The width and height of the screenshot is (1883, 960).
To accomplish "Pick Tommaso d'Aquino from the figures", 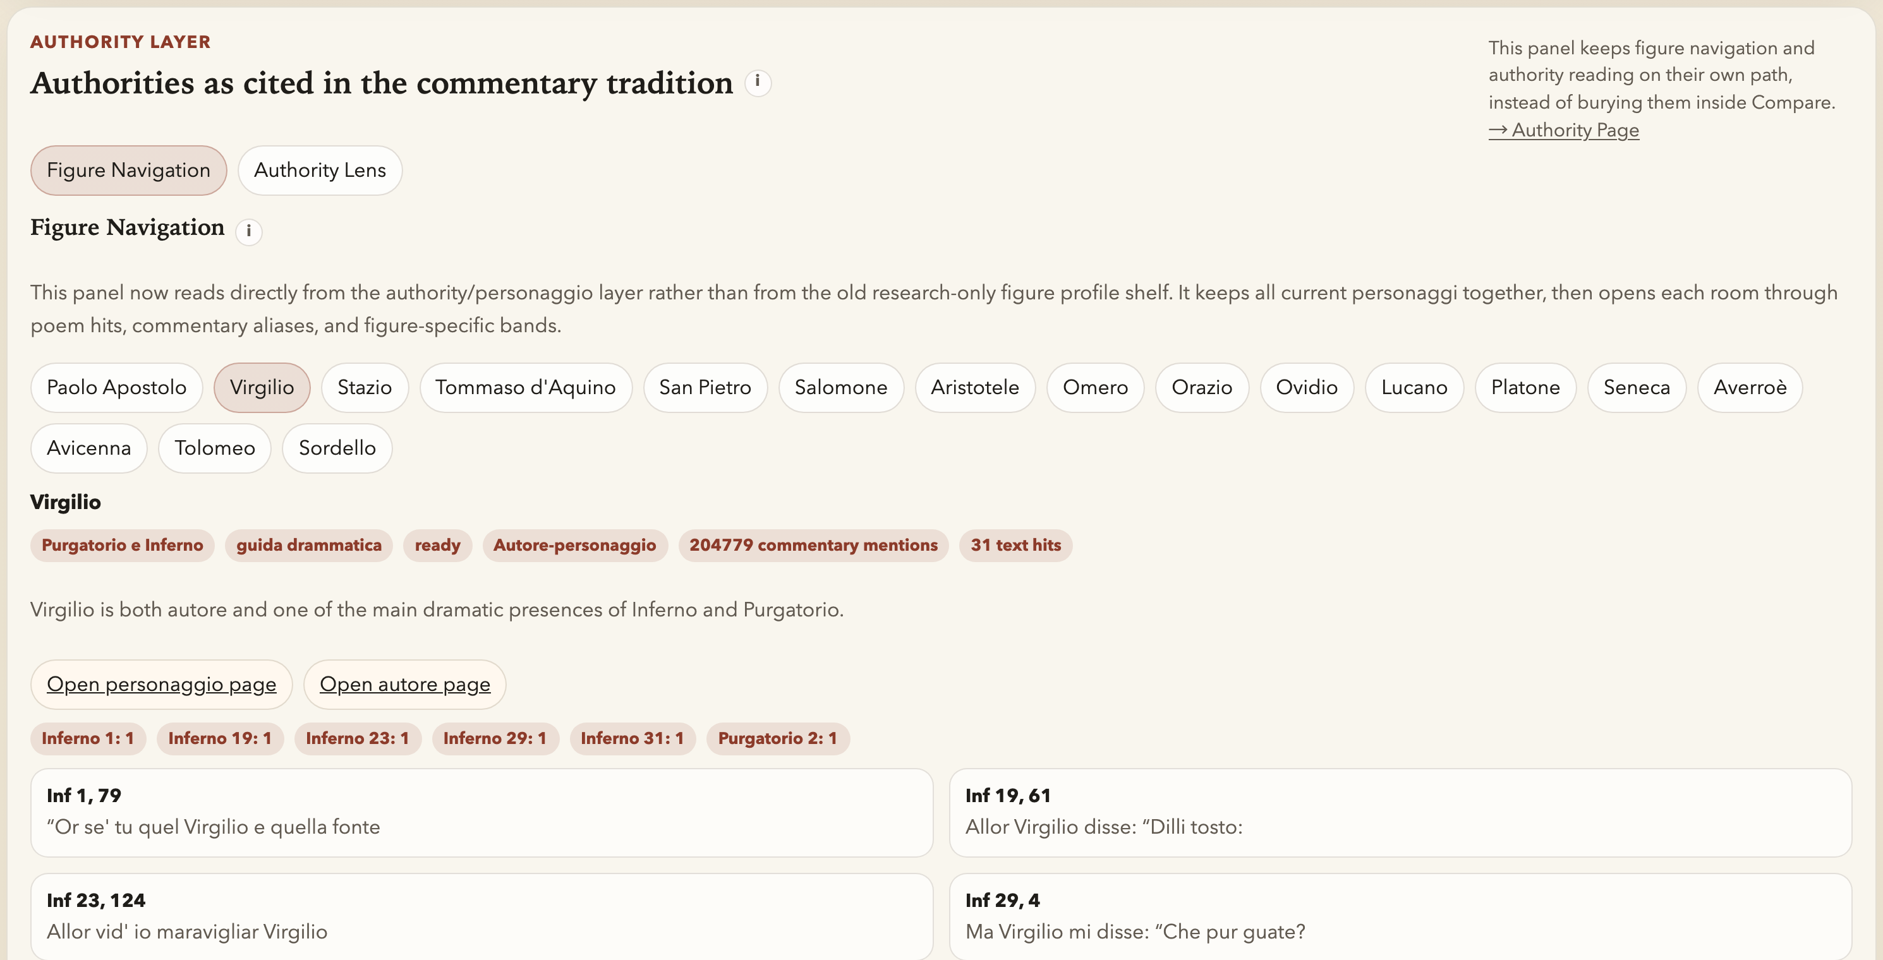I will (x=525, y=387).
